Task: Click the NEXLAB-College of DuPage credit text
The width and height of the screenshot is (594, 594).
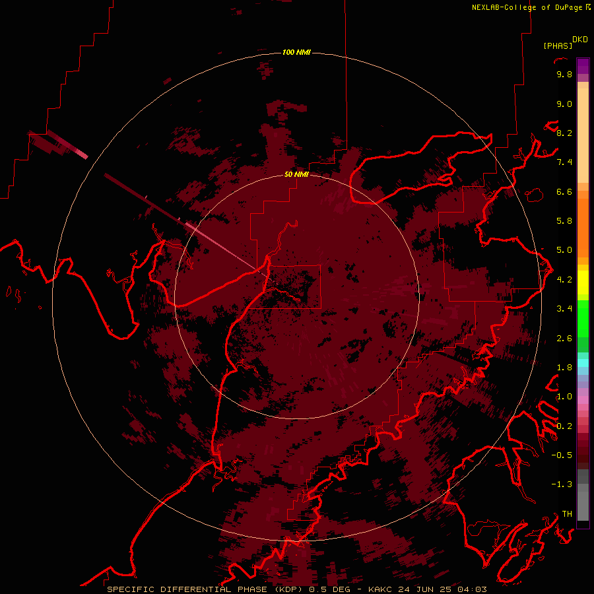Action: click(531, 7)
